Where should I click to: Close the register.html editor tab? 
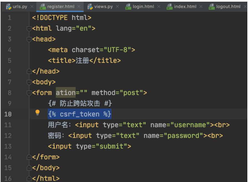[79, 6]
